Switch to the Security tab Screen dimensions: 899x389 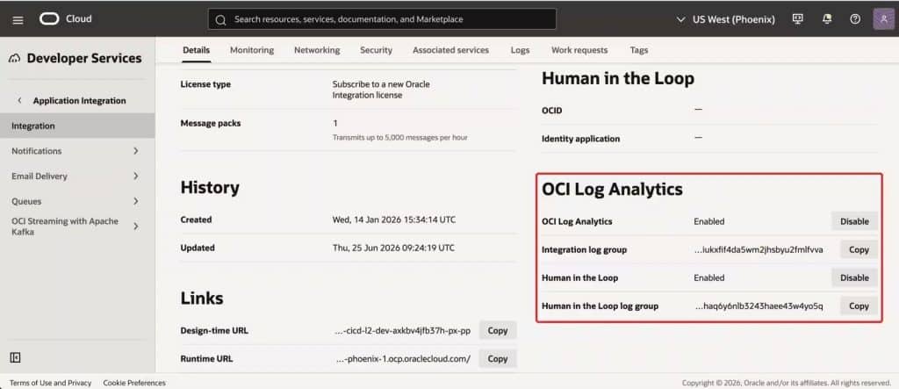click(x=376, y=50)
